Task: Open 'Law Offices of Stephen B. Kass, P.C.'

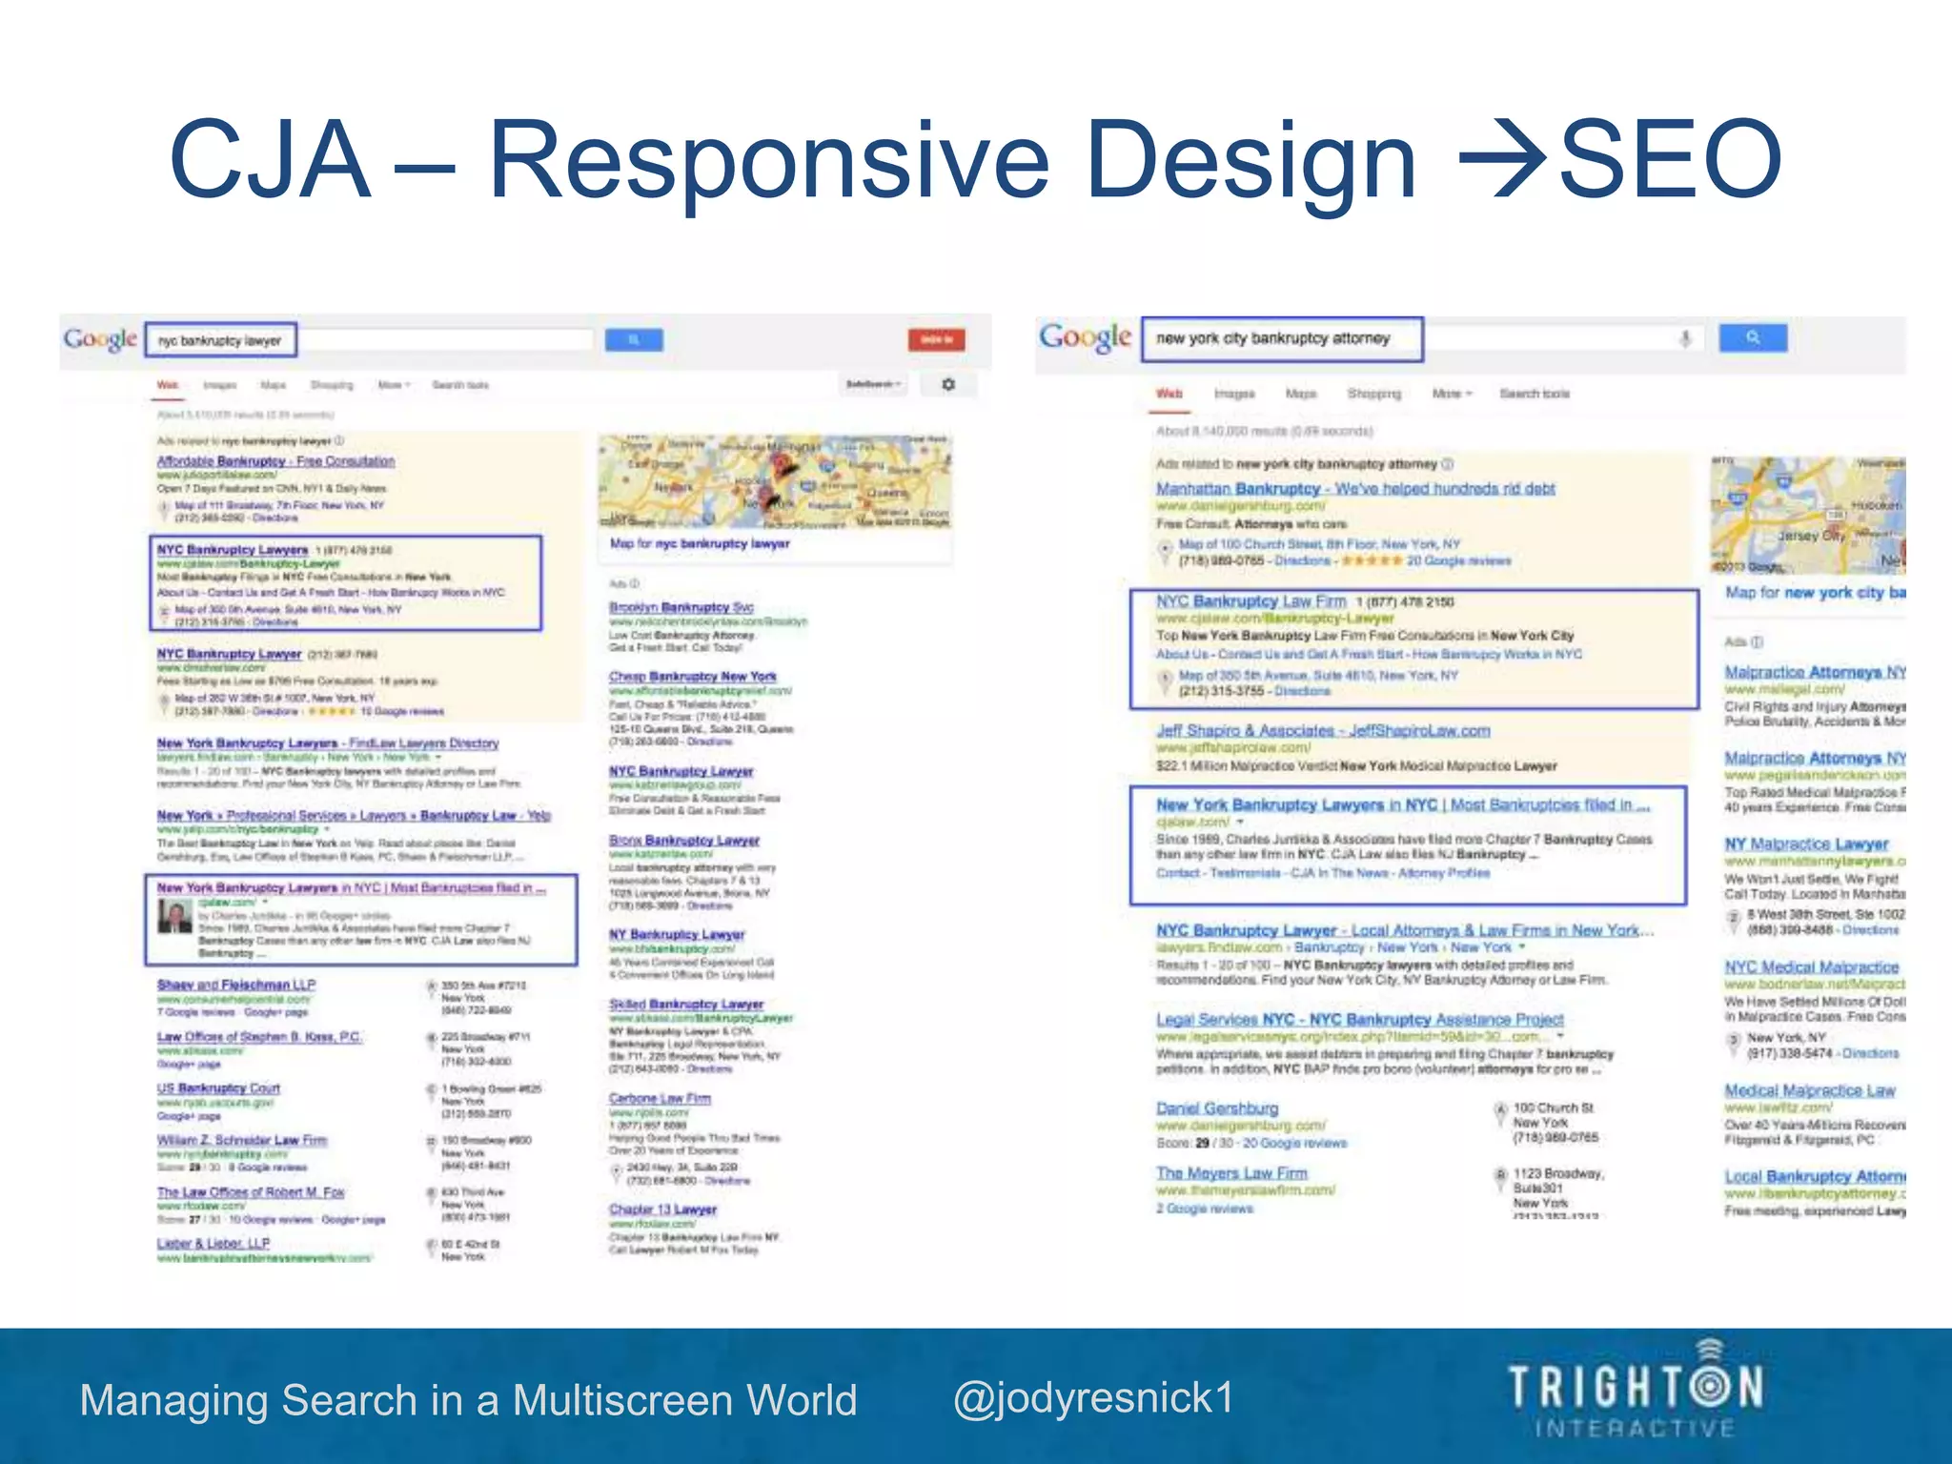Action: [x=259, y=1037]
